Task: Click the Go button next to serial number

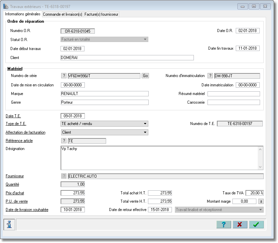Action: [x=145, y=76]
